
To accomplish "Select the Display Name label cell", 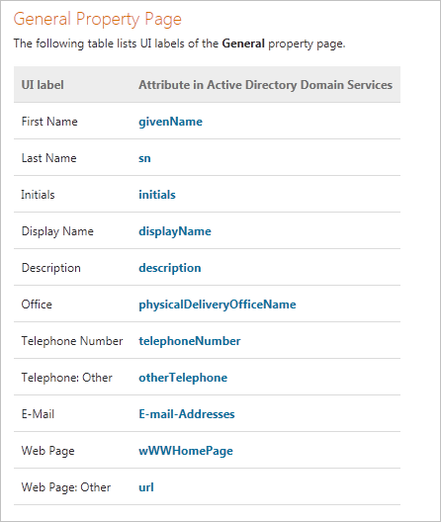I will click(x=57, y=231).
